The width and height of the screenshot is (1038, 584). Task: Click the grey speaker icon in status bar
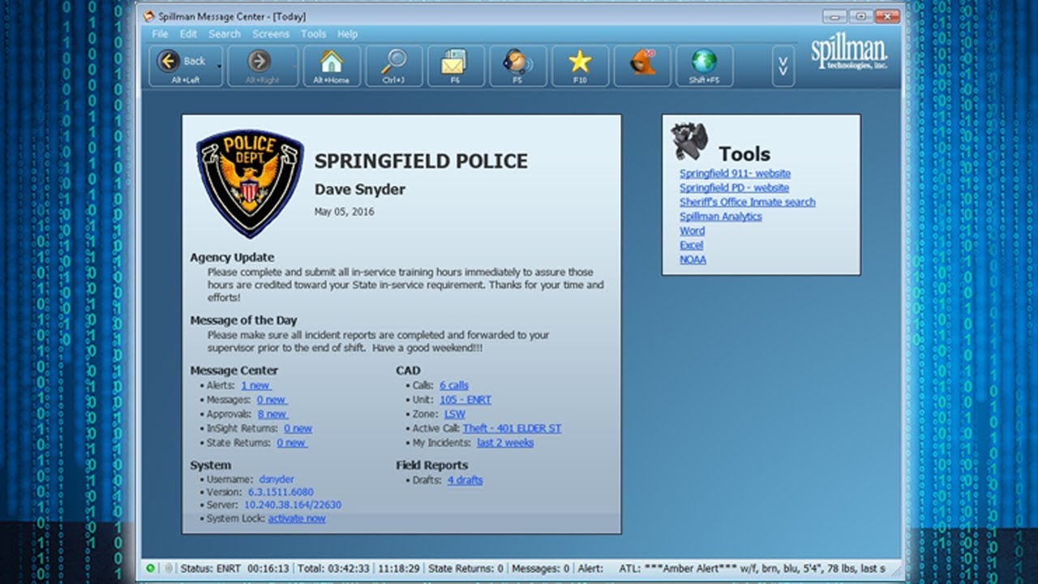coord(168,569)
